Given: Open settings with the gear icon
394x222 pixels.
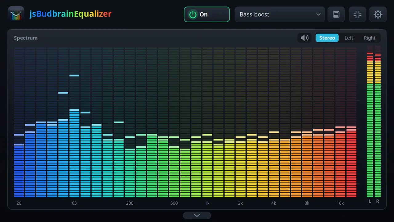Looking at the screenshot, I should [x=378, y=14].
